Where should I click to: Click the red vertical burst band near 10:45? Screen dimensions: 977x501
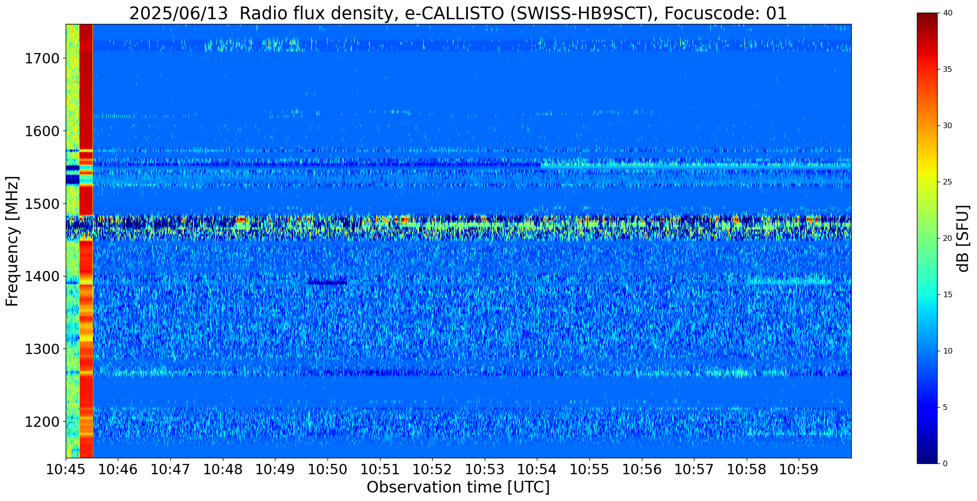[x=86, y=241]
